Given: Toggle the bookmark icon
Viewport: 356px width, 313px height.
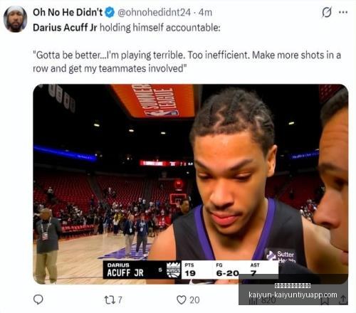Looking at the screenshot, I should coord(325,301).
